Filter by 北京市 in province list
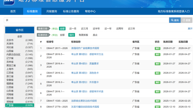The height and width of the screenshot is (108, 193). pyautogui.click(x=10, y=40)
